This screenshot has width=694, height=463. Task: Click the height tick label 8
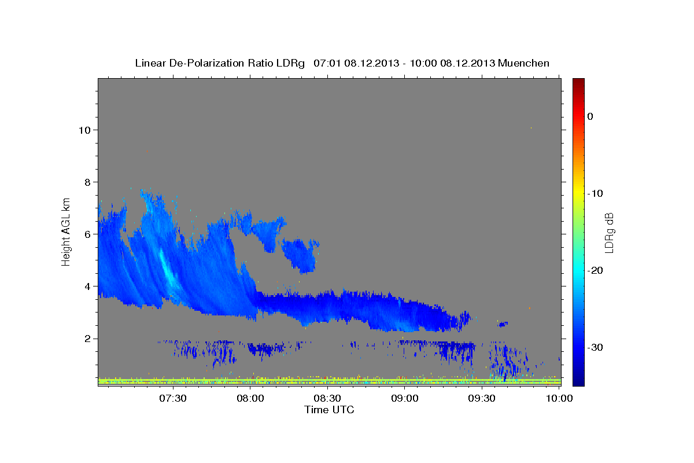(x=87, y=182)
